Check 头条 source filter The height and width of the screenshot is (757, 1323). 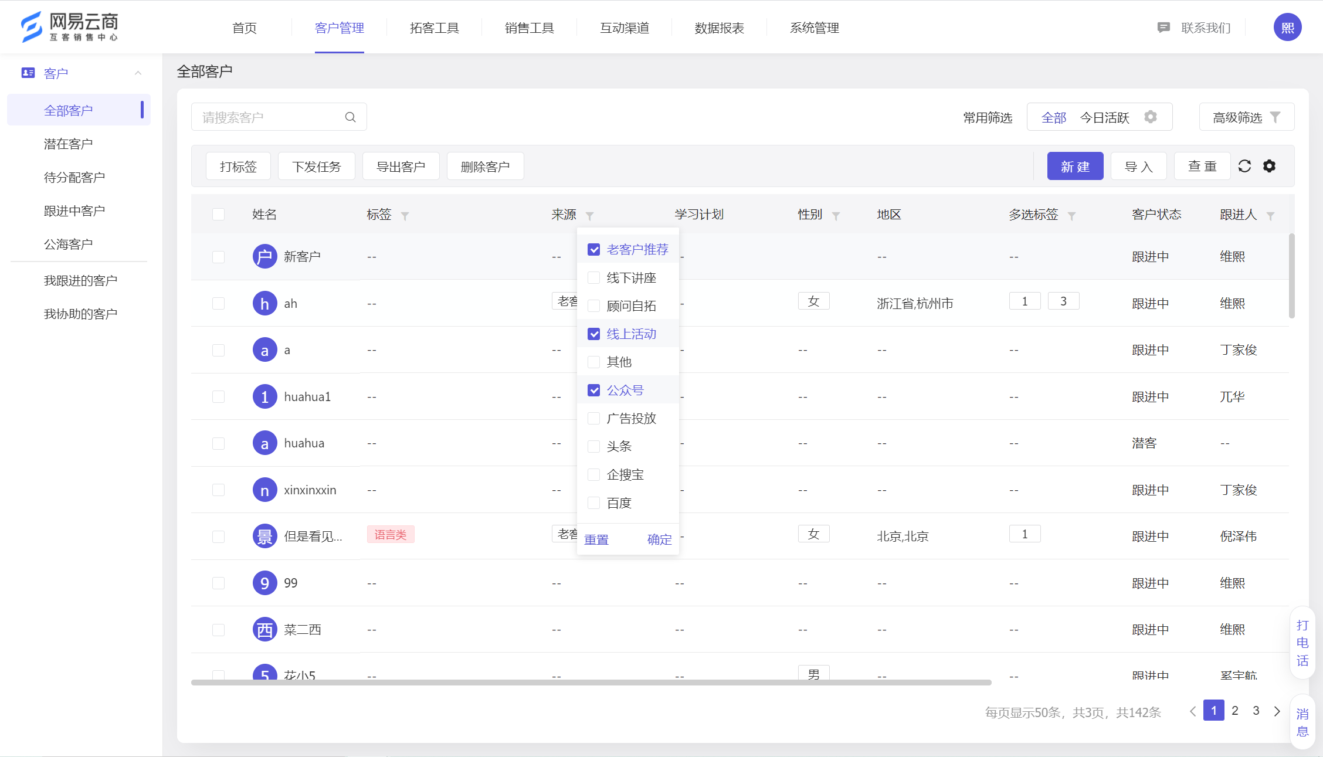(594, 446)
